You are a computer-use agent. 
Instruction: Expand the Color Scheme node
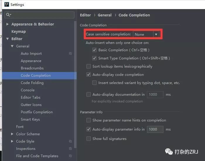pyautogui.click(x=12, y=134)
